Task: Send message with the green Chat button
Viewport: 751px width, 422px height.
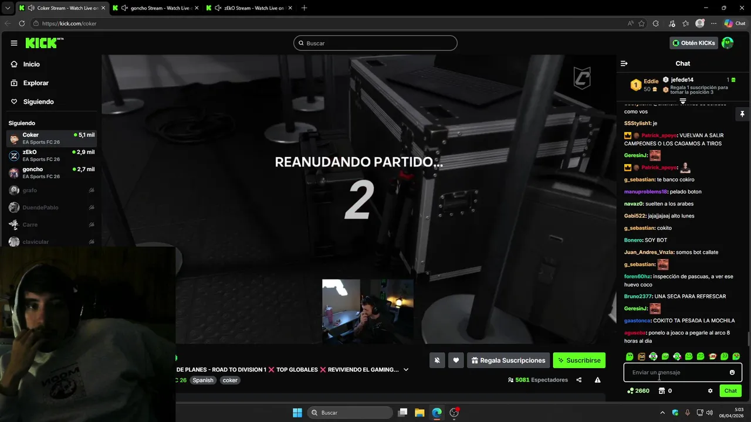Action: pos(730,391)
